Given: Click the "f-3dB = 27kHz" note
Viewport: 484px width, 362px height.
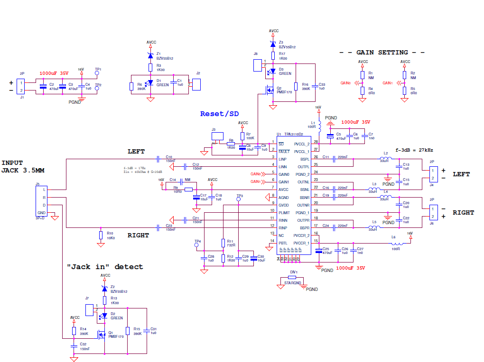Looking at the screenshot, I should pos(414,150).
